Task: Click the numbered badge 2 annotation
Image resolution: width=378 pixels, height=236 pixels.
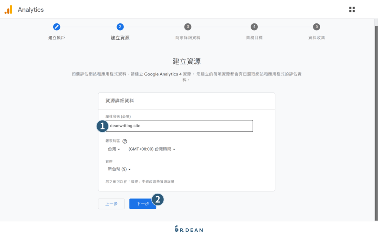Action: 158,199
